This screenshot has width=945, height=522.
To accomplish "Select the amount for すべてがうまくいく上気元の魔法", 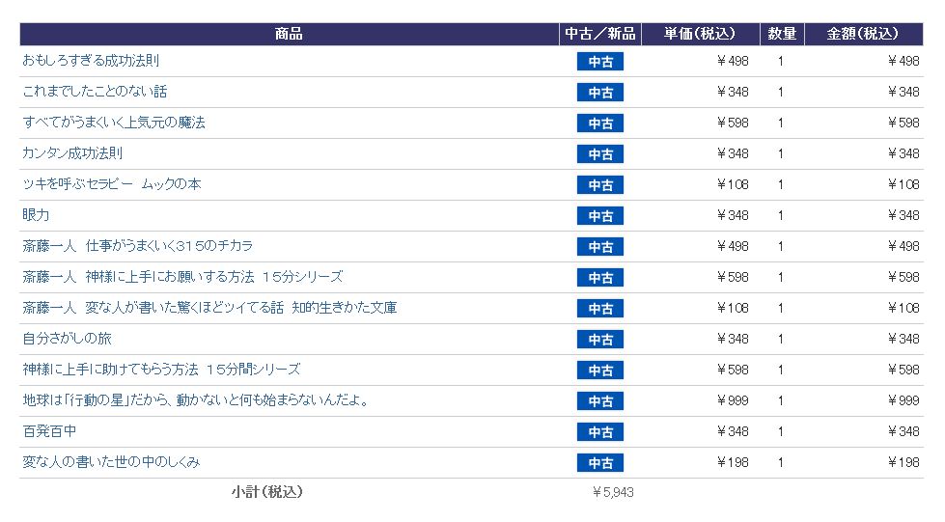I will (903, 123).
